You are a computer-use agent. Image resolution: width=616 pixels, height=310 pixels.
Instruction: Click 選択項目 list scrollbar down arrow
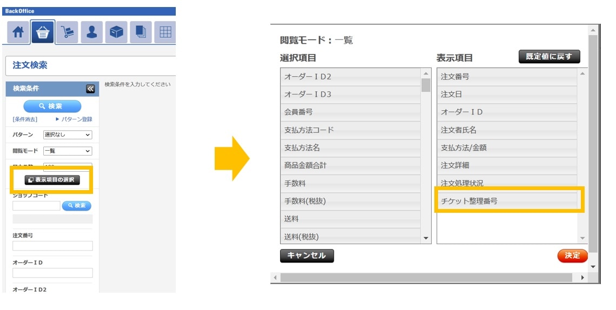point(426,238)
